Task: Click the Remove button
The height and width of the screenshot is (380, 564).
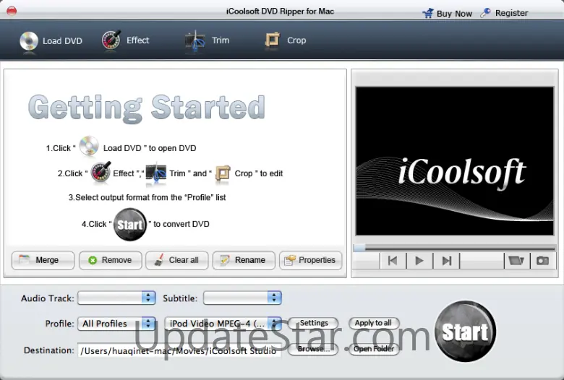Action: pos(111,260)
